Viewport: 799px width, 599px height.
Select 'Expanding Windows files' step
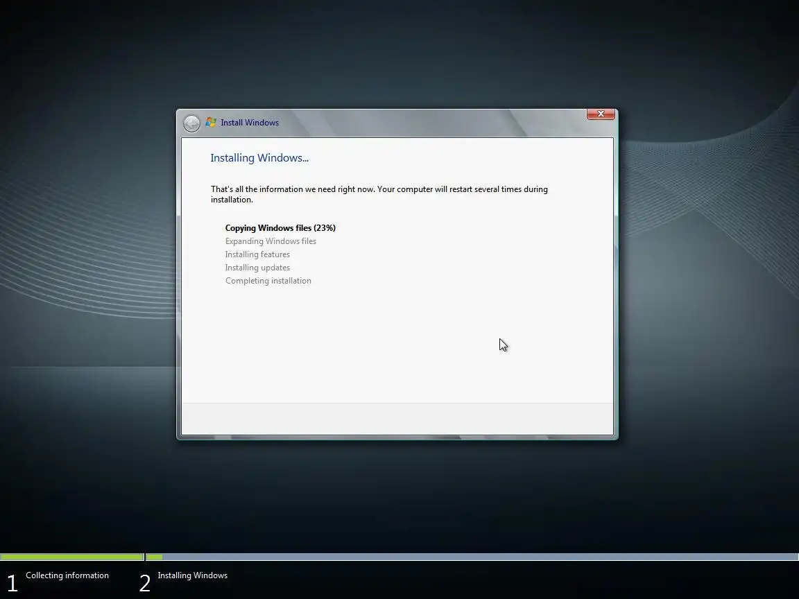[270, 241]
